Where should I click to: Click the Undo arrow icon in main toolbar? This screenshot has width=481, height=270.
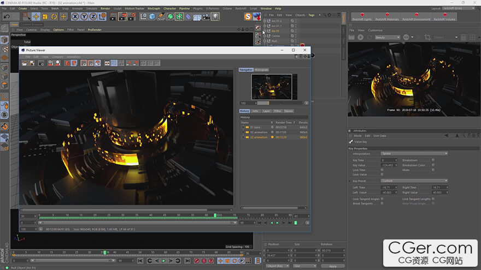(x=7, y=17)
